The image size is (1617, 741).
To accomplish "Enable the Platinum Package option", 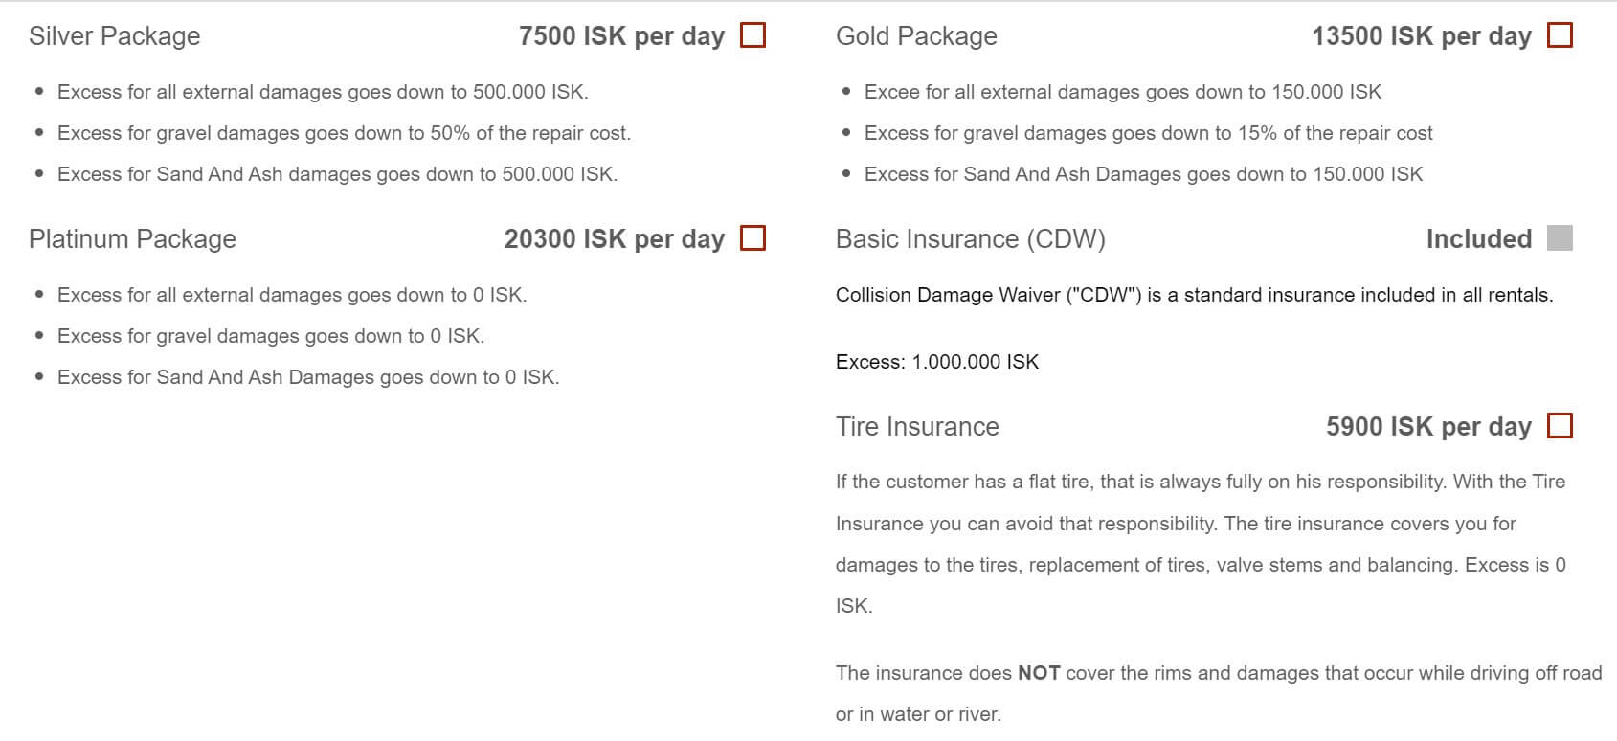I will [x=753, y=238].
